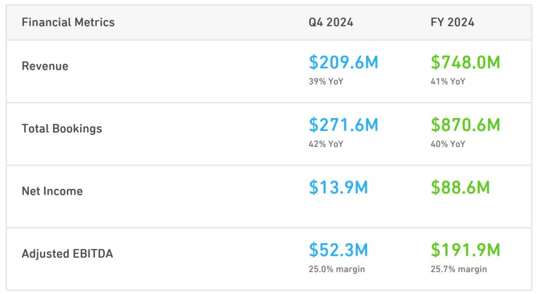Click the Q4 bookings value $271.6M

(343, 125)
